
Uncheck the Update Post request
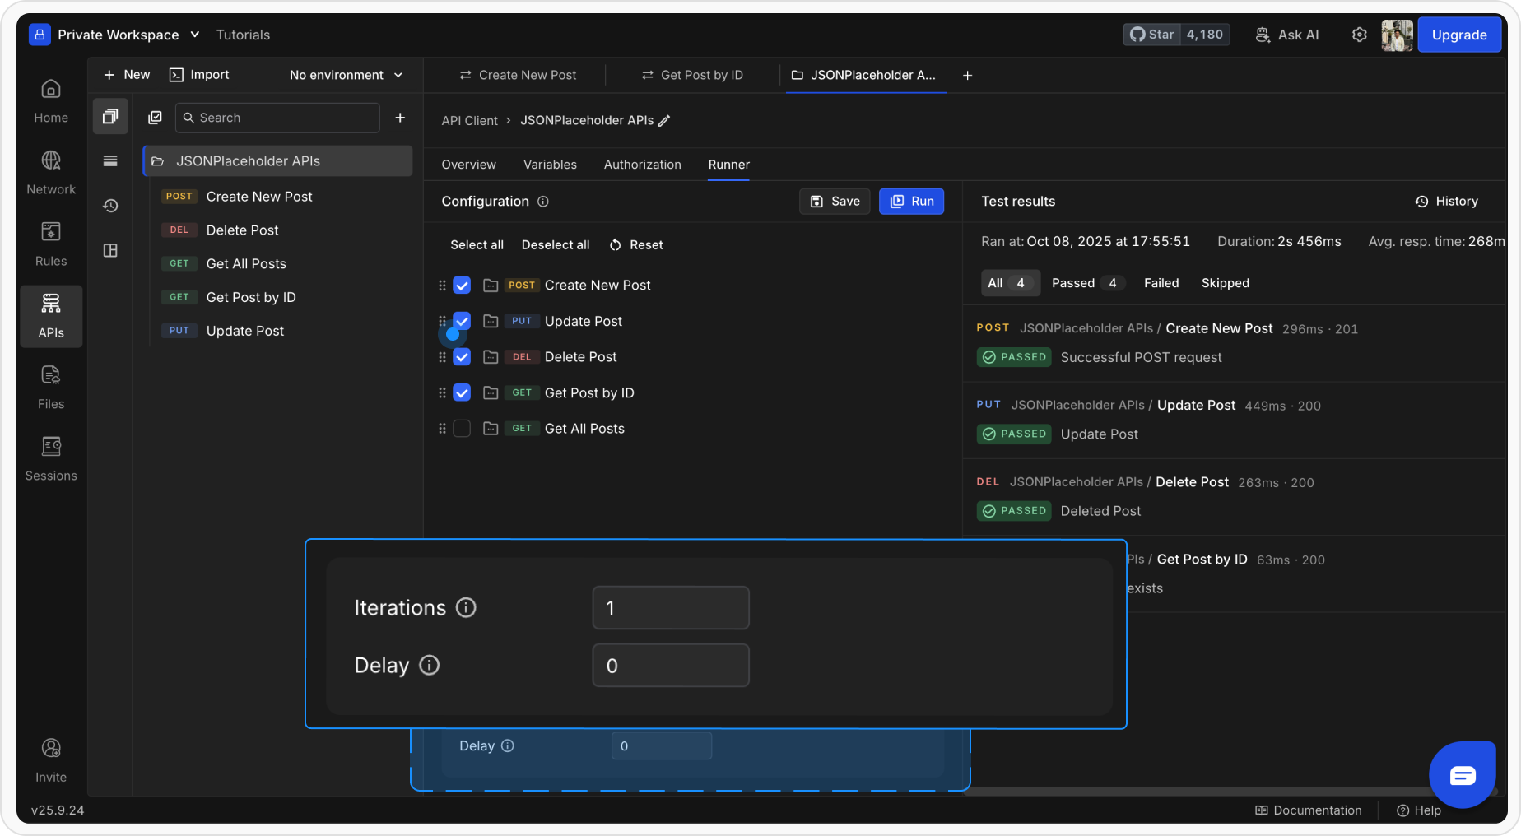tap(462, 321)
